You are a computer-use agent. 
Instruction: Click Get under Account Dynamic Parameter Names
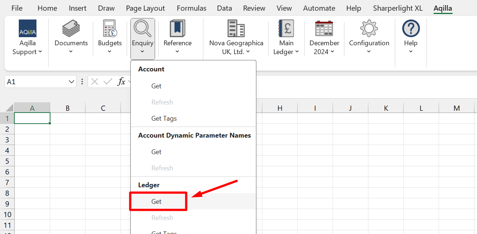point(157,152)
